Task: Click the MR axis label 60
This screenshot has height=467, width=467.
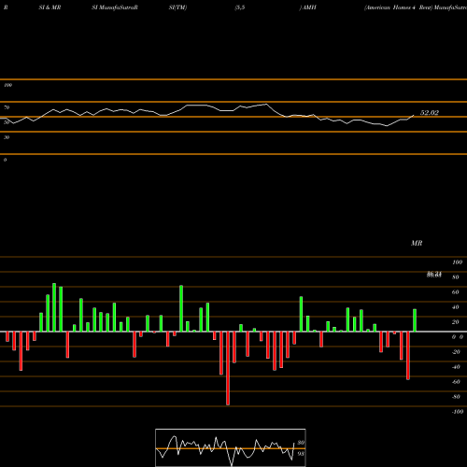Action: (456, 292)
